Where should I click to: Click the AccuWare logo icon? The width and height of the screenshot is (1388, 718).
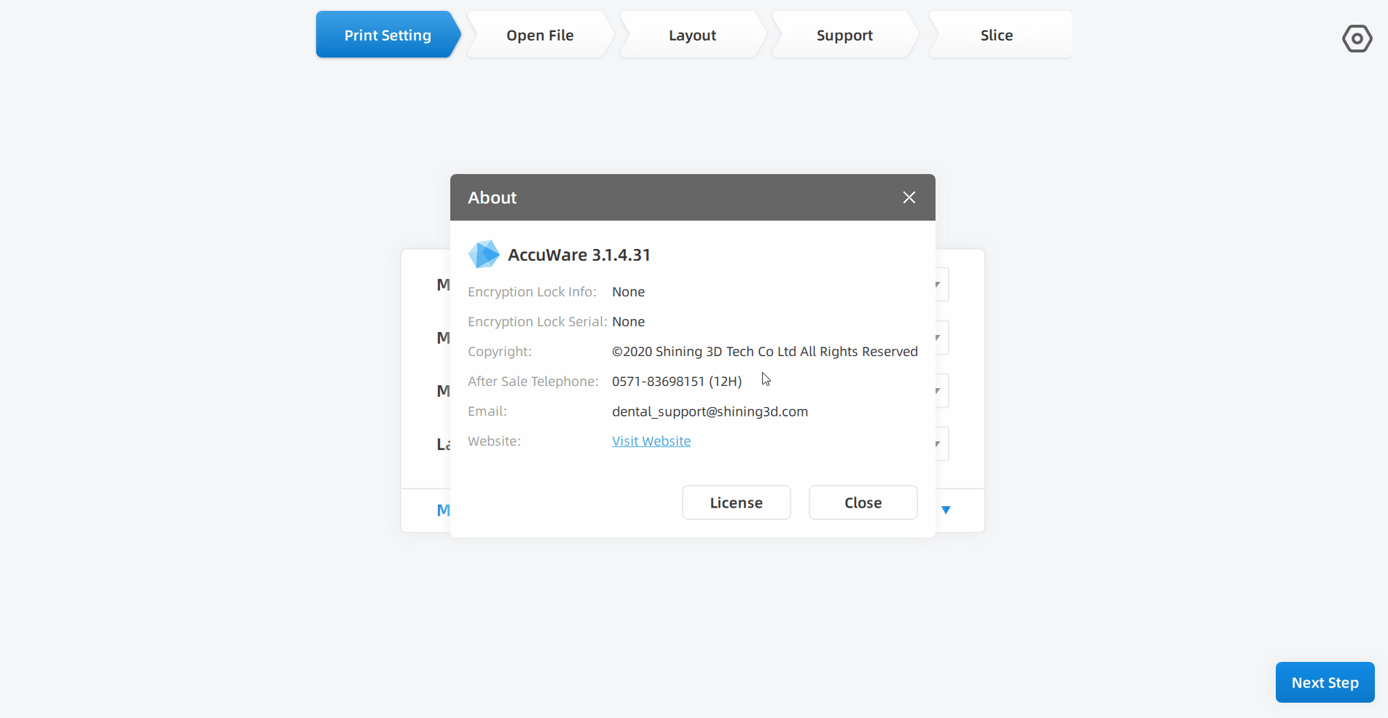483,254
